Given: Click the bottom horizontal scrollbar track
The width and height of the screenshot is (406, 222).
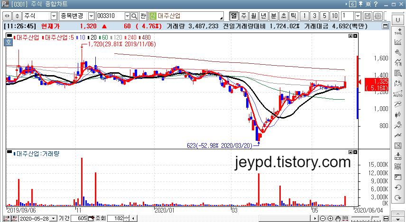Looking at the screenshot, I should (x=224, y=219).
